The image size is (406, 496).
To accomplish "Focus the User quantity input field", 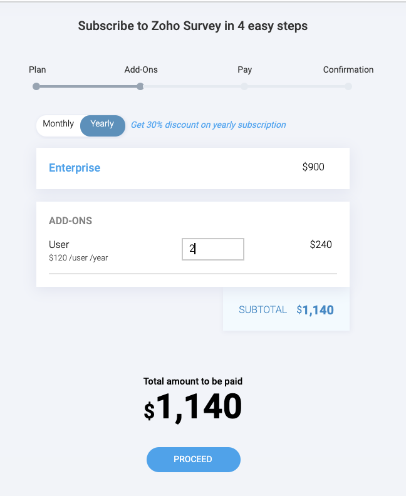I will [x=213, y=249].
